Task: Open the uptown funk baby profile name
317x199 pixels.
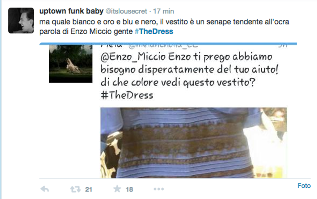Action: click(x=71, y=11)
